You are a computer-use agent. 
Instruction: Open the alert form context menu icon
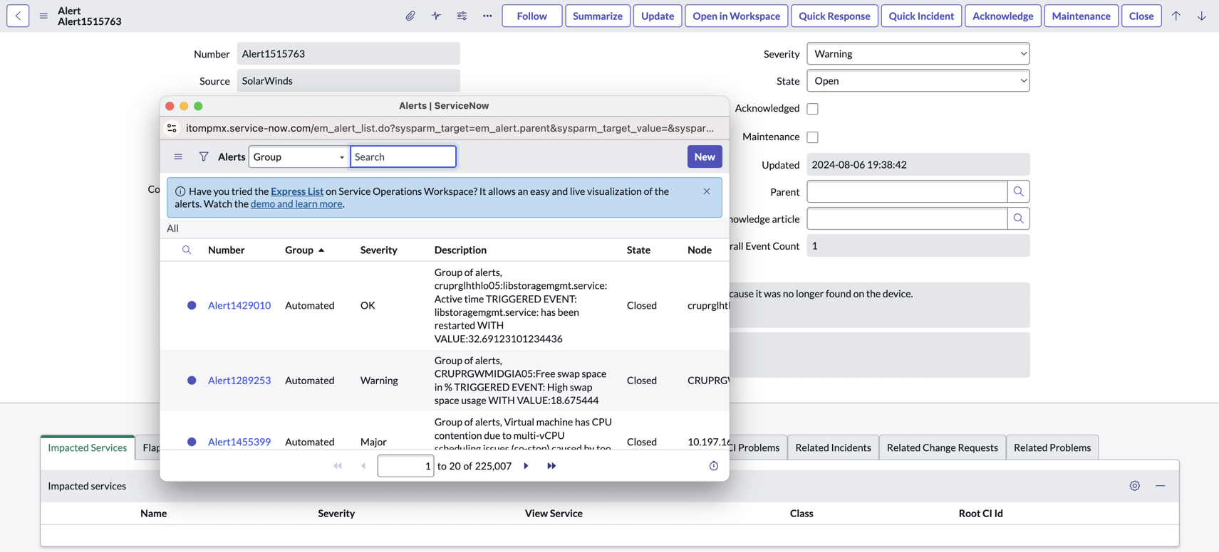(x=43, y=16)
